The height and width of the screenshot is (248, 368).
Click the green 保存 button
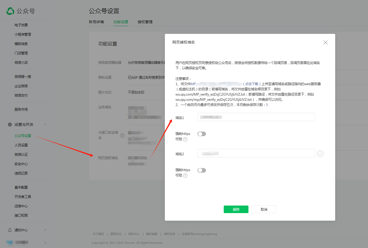(x=236, y=209)
